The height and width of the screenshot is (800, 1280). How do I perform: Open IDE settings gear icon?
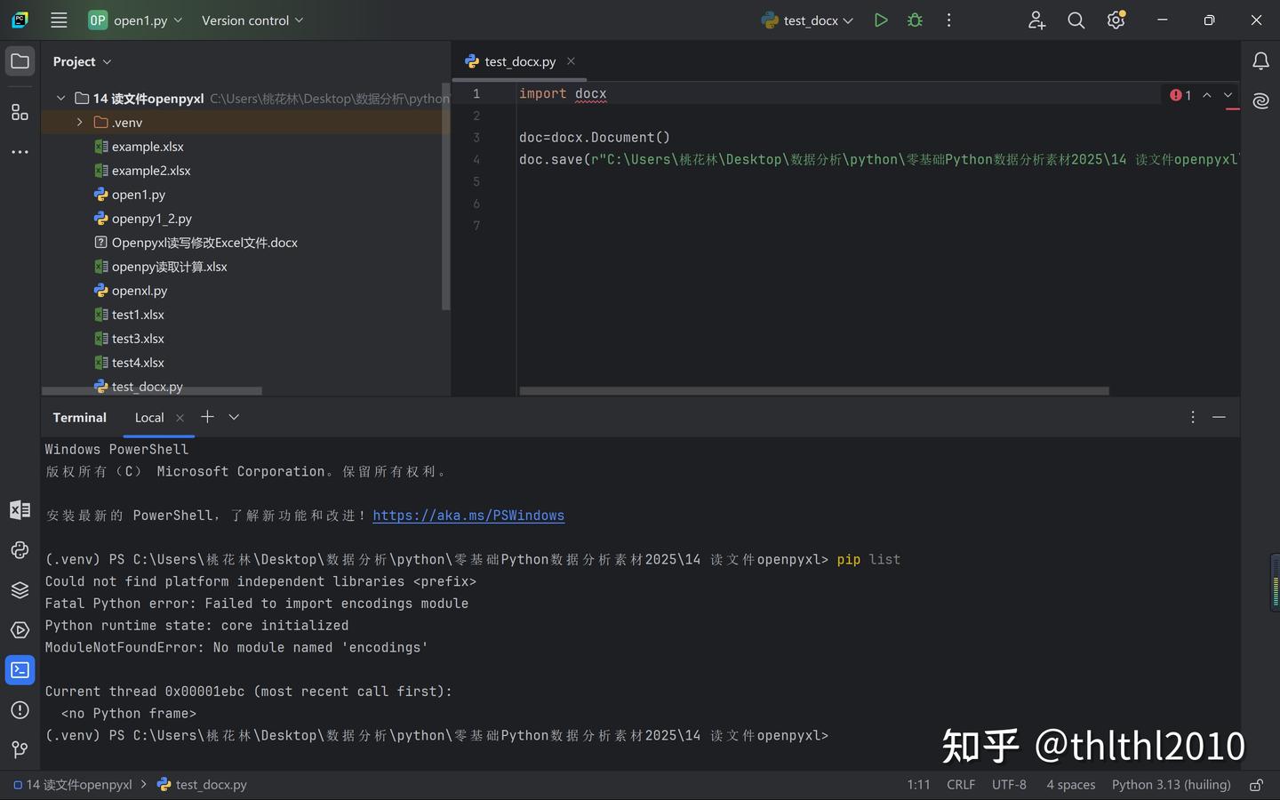(1116, 20)
